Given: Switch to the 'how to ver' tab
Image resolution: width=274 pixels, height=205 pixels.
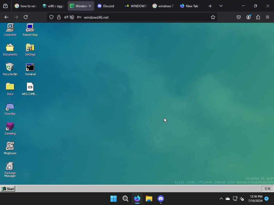Looking at the screenshot, I should click(x=25, y=6).
